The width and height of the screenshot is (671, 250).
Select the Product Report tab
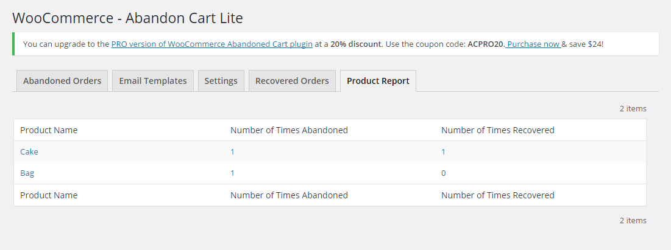pos(378,81)
